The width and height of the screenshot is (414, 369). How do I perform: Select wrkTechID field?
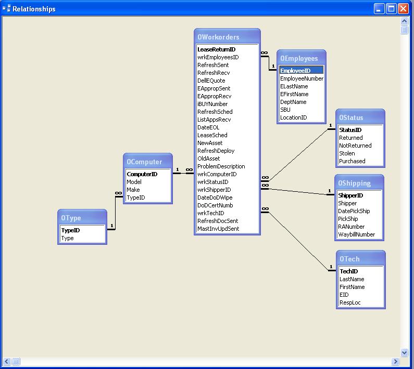coord(227,213)
